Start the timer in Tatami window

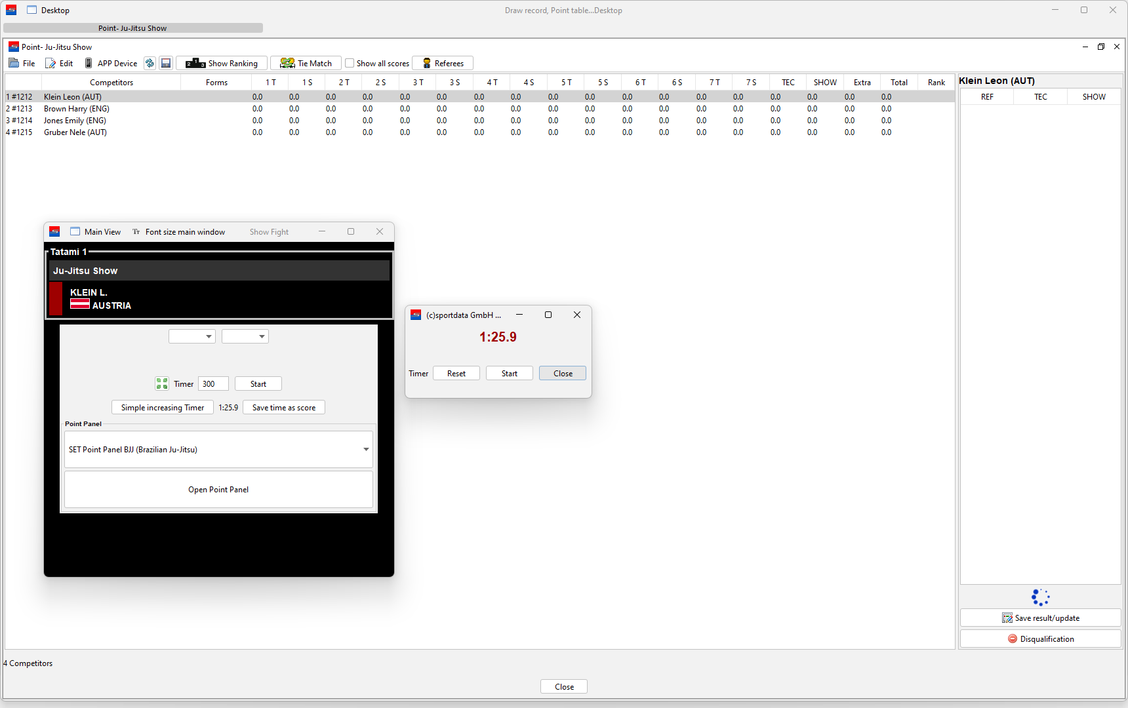[258, 383]
